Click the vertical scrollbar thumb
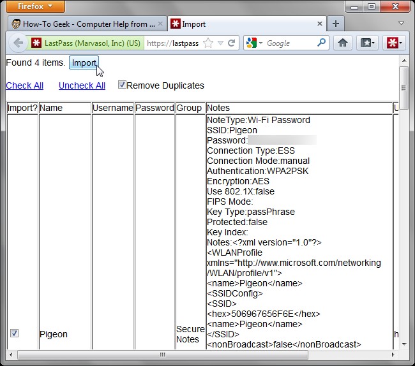Screen dimensions: 415x366 point(404,88)
